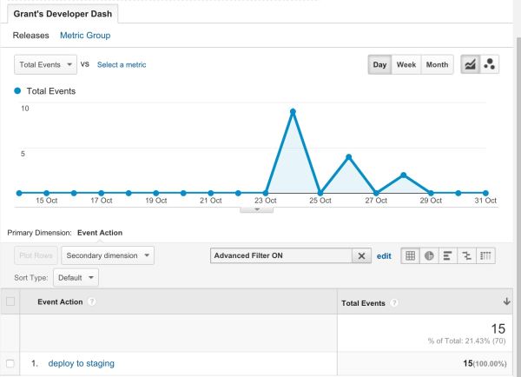The image size is (521, 377).
Task: Select the pivot table view icon
Action: (485, 255)
